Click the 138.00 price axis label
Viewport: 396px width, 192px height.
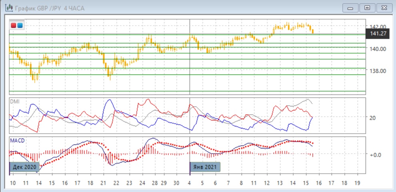point(378,71)
